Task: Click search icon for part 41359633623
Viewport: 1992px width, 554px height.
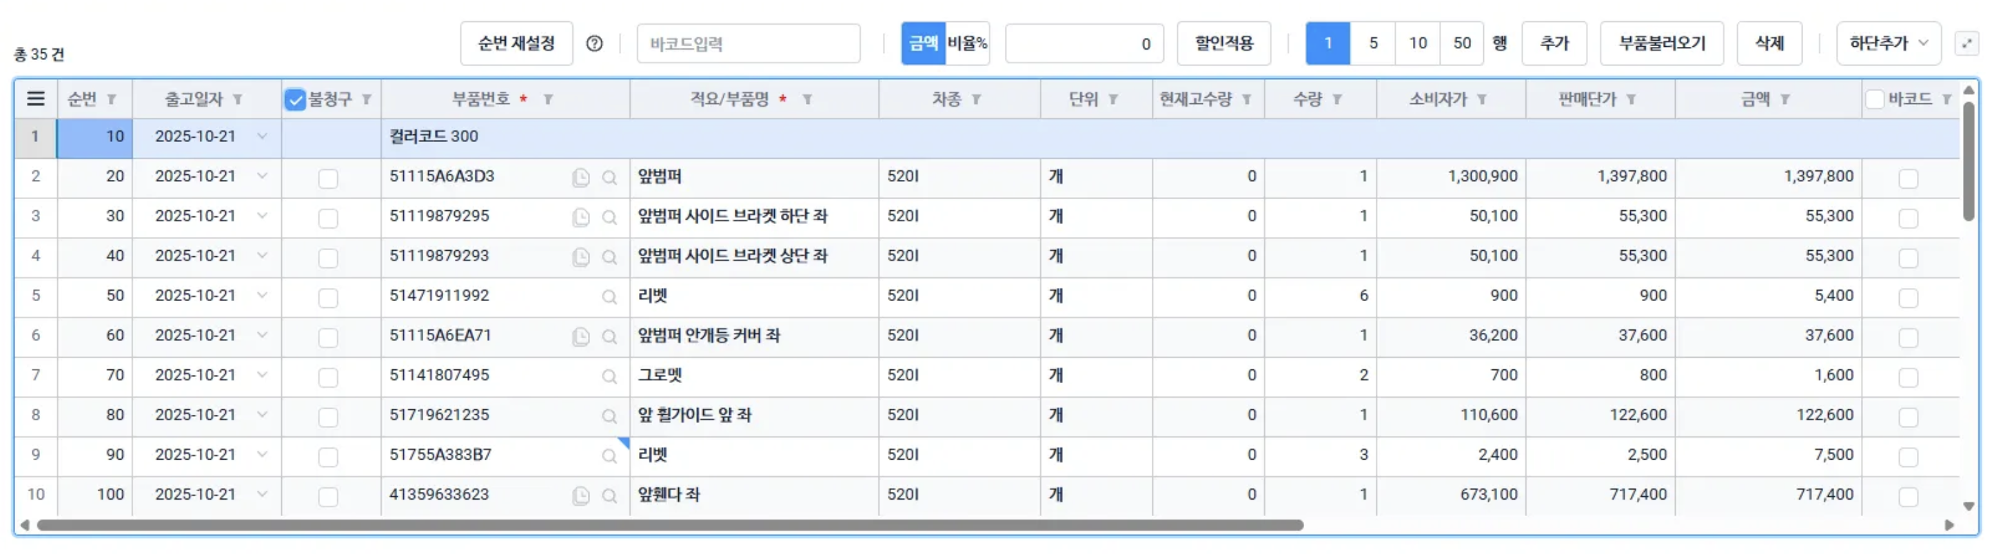Action: [x=609, y=496]
